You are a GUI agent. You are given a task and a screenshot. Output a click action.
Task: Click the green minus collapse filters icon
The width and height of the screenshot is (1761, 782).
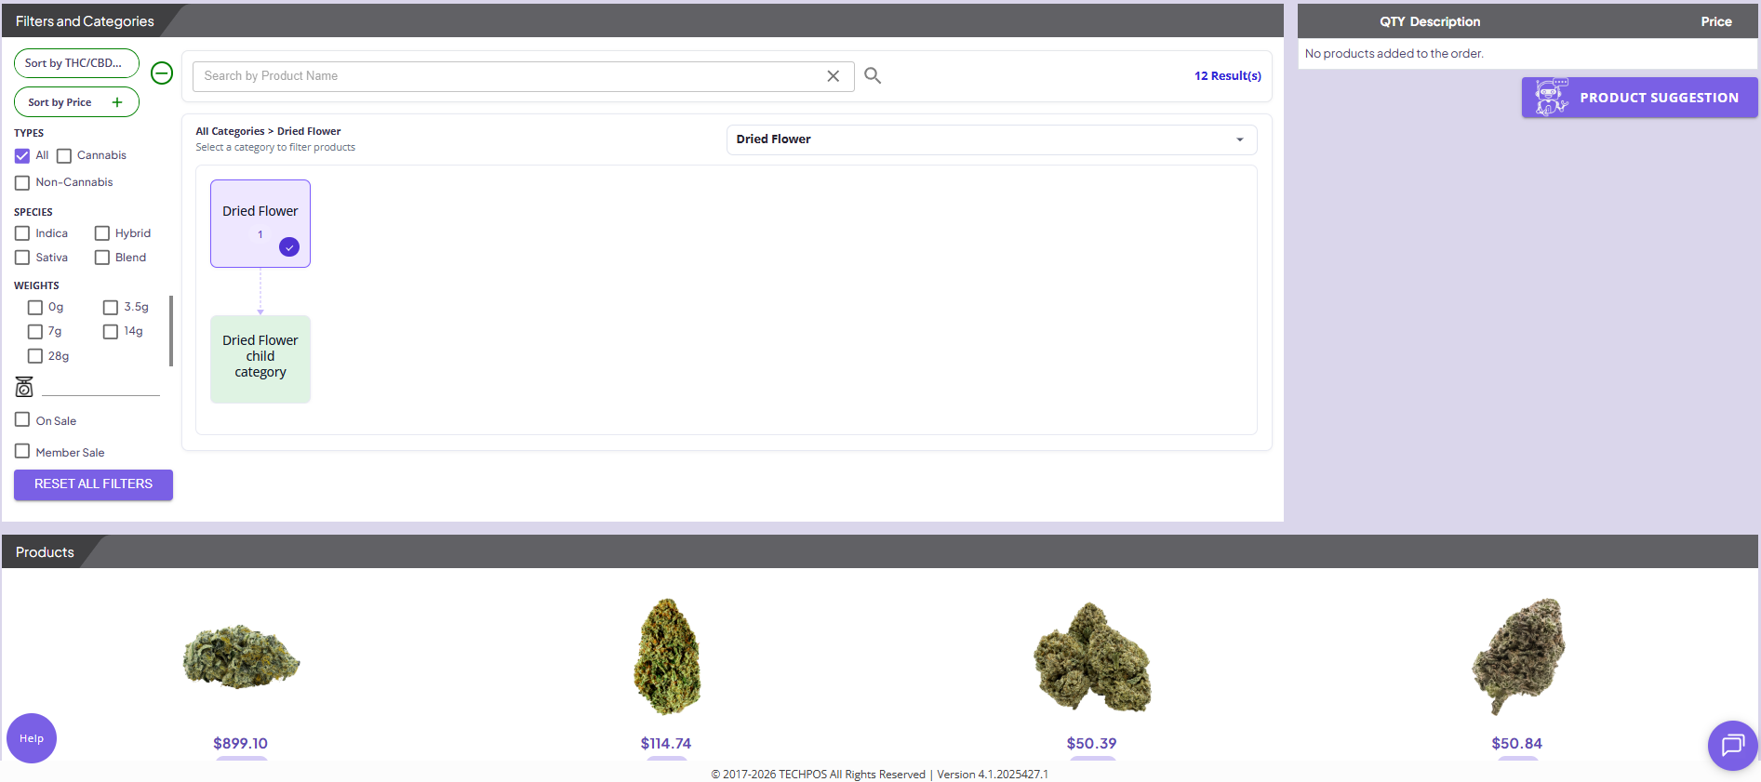click(x=162, y=73)
